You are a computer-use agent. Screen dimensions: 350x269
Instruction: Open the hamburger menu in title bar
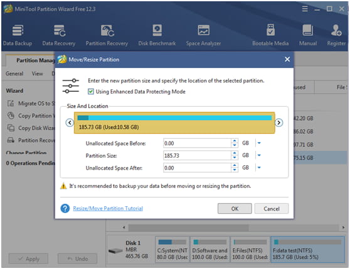click(305, 9)
